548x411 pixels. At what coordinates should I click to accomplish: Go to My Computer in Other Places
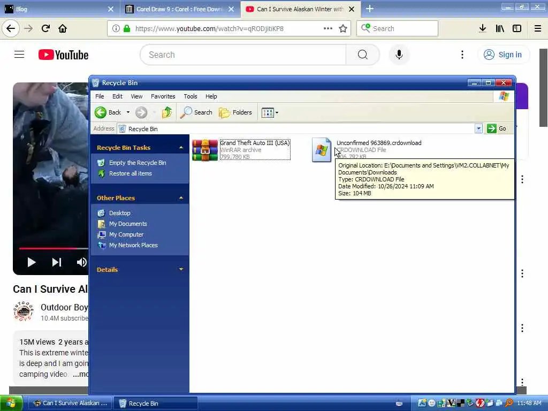click(x=126, y=234)
